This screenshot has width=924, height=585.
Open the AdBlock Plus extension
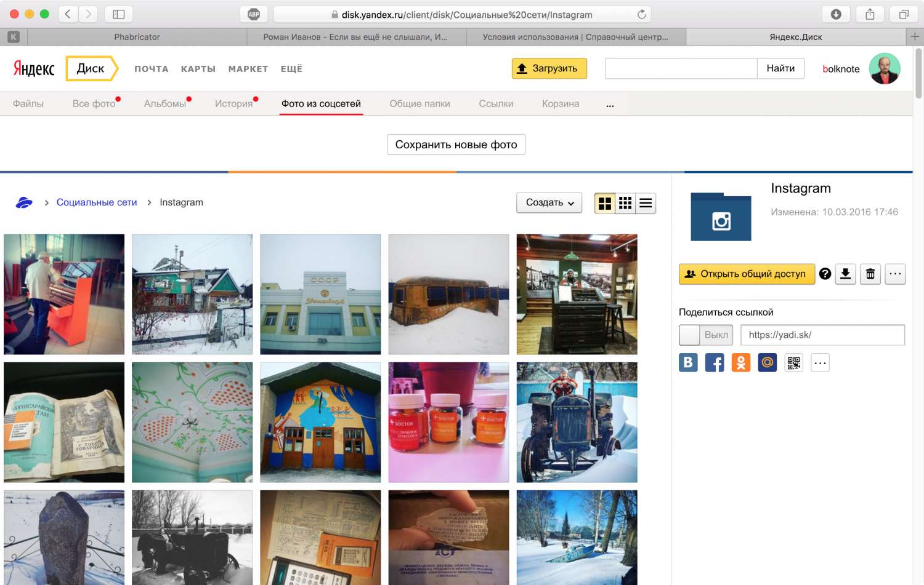coord(254,14)
